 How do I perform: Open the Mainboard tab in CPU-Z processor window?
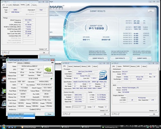(x=77, y=66)
